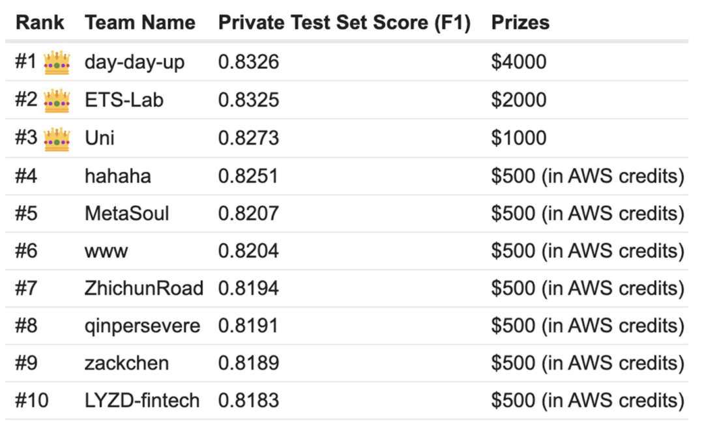The width and height of the screenshot is (704, 431).
Task: Select the ETS-Lab team name
Action: click(x=124, y=100)
